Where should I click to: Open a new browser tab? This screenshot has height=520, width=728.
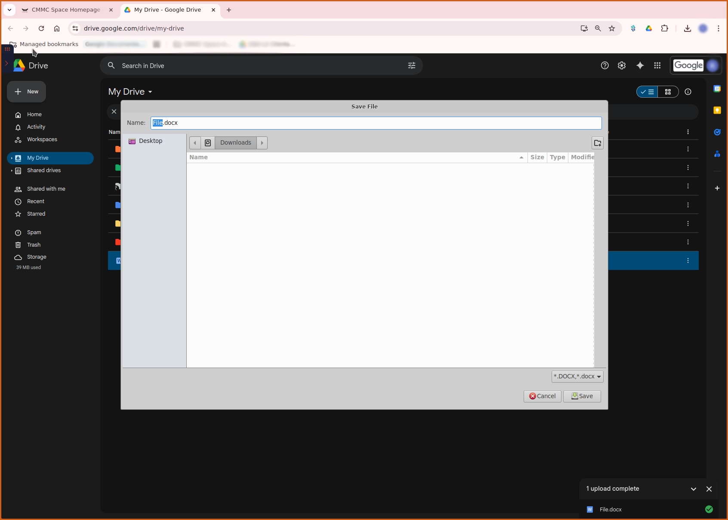[229, 10]
